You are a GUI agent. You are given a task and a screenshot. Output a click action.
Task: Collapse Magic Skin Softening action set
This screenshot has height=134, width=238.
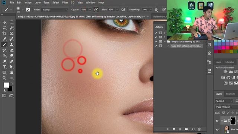[x=165, y=41]
